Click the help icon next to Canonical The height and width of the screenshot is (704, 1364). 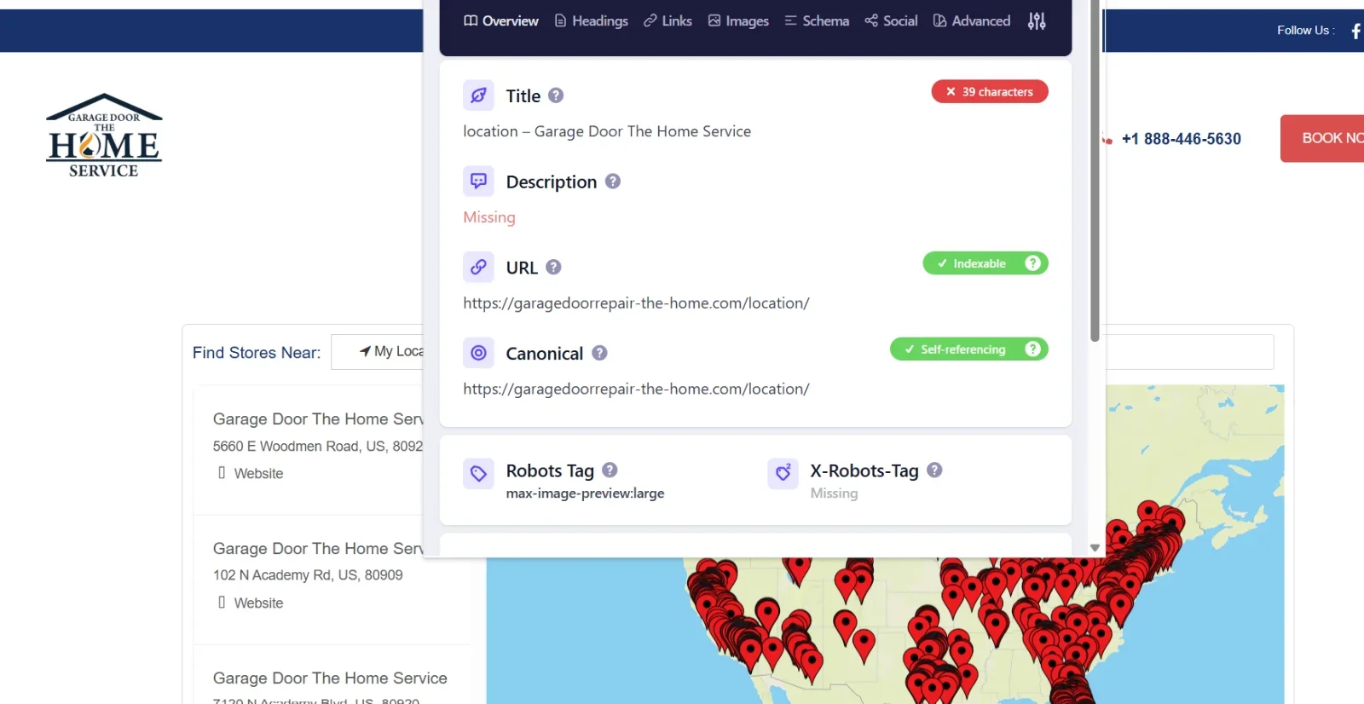click(x=599, y=353)
